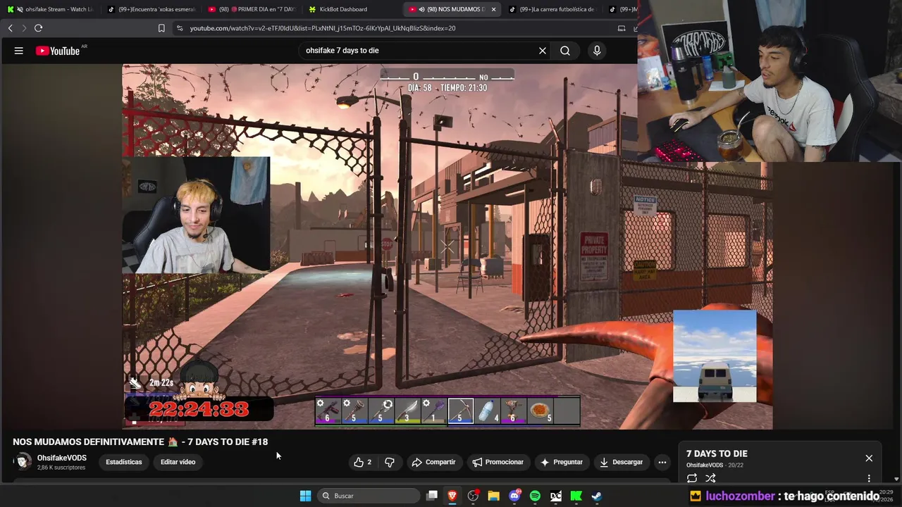Clear the search box with the X

click(543, 51)
